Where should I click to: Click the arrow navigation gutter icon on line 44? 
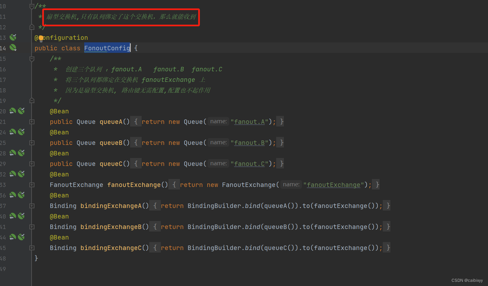[13, 237]
